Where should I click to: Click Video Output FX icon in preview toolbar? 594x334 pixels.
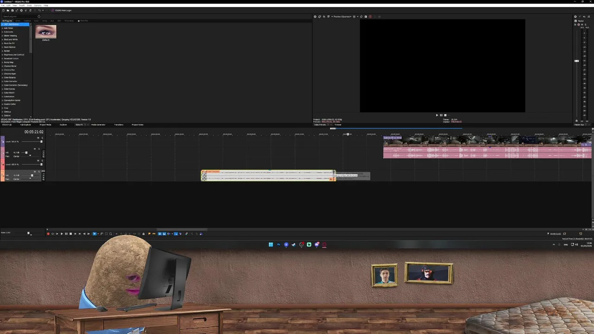pyautogui.click(x=324, y=17)
